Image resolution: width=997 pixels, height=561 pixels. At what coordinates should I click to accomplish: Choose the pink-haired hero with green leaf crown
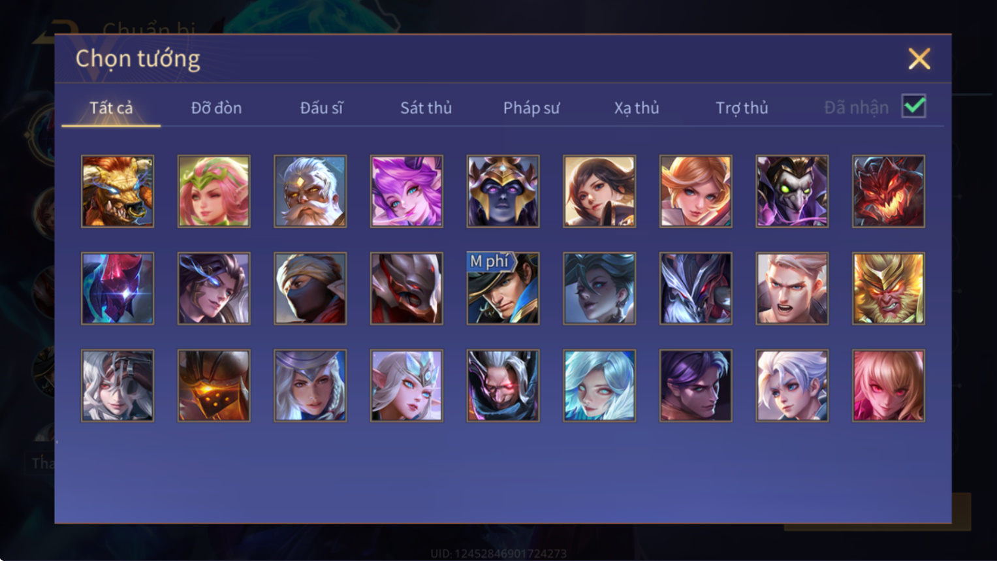[214, 191]
